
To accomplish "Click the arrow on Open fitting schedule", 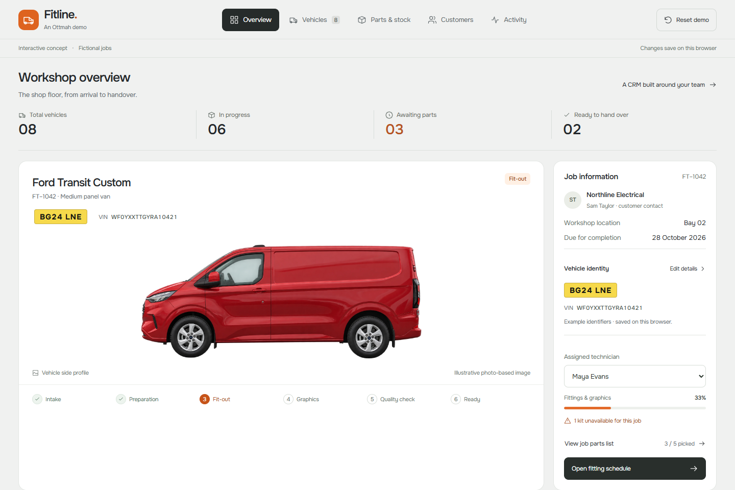I will pos(694,469).
